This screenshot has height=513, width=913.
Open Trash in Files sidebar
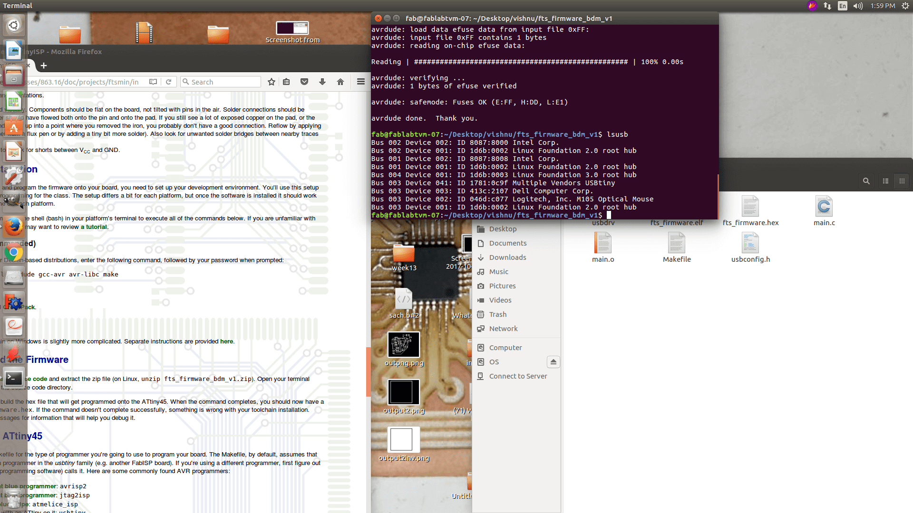[x=497, y=314]
